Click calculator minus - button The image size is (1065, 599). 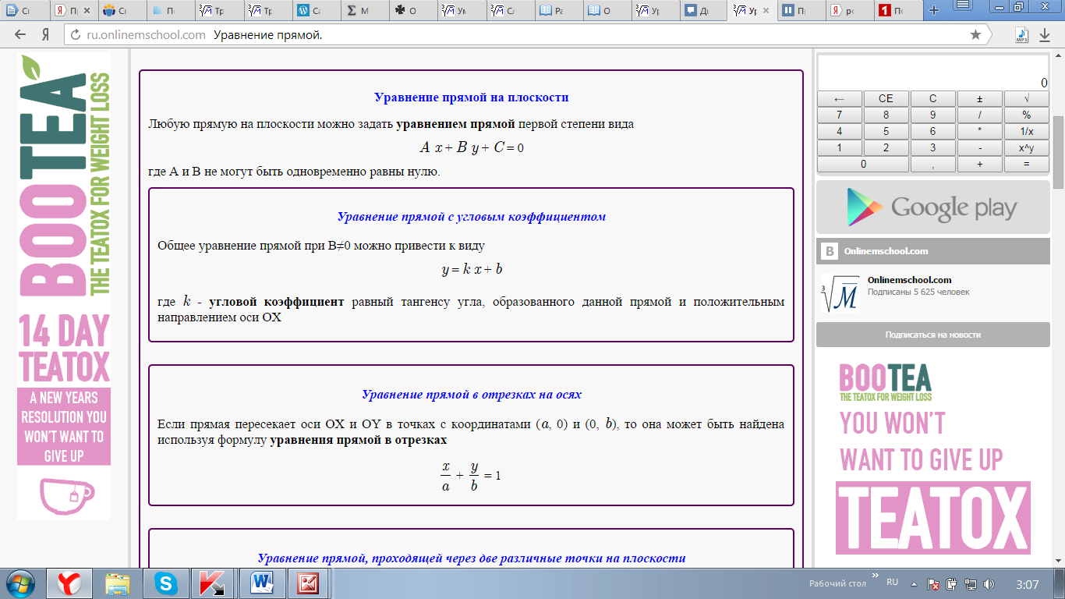click(979, 148)
